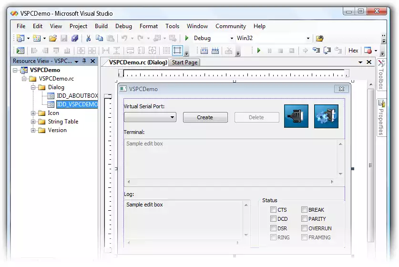
Task: Click the serial port connector image
Action: pos(296,116)
